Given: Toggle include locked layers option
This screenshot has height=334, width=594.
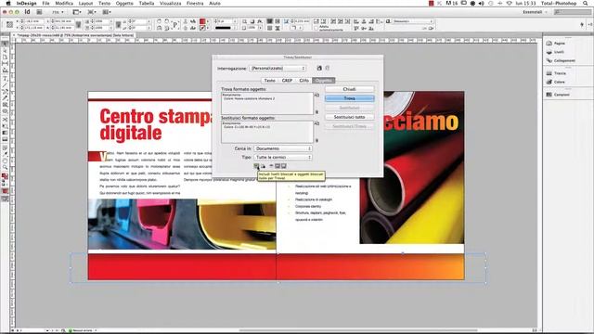Looking at the screenshot, I should (x=256, y=166).
